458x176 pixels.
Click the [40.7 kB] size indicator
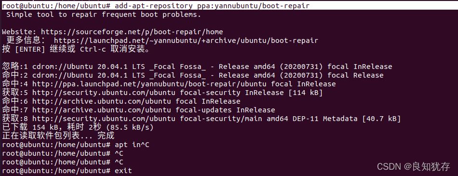[380, 119]
